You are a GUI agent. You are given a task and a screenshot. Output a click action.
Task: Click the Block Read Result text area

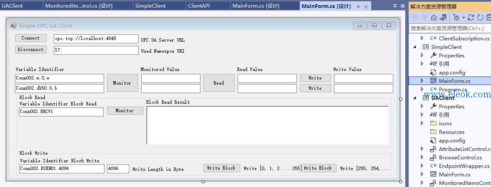point(268,125)
